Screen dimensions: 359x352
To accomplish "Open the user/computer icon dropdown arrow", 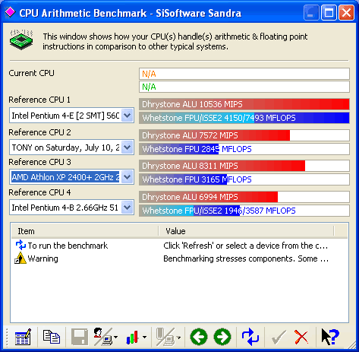I will tap(115, 337).
